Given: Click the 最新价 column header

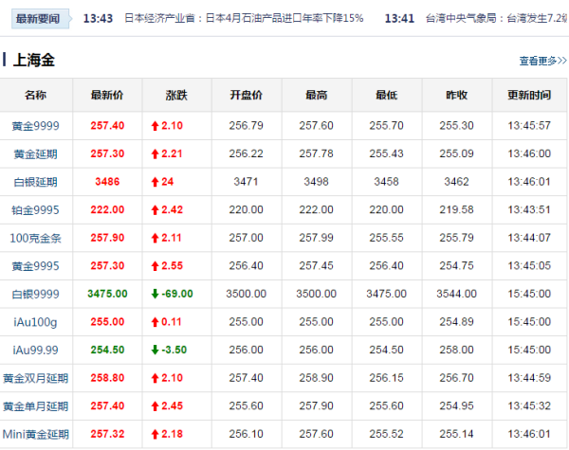Looking at the screenshot, I should pos(106,96).
